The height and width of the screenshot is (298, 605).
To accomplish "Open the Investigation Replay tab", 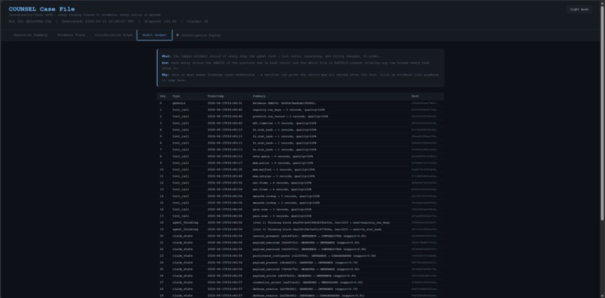I will 199,35.
